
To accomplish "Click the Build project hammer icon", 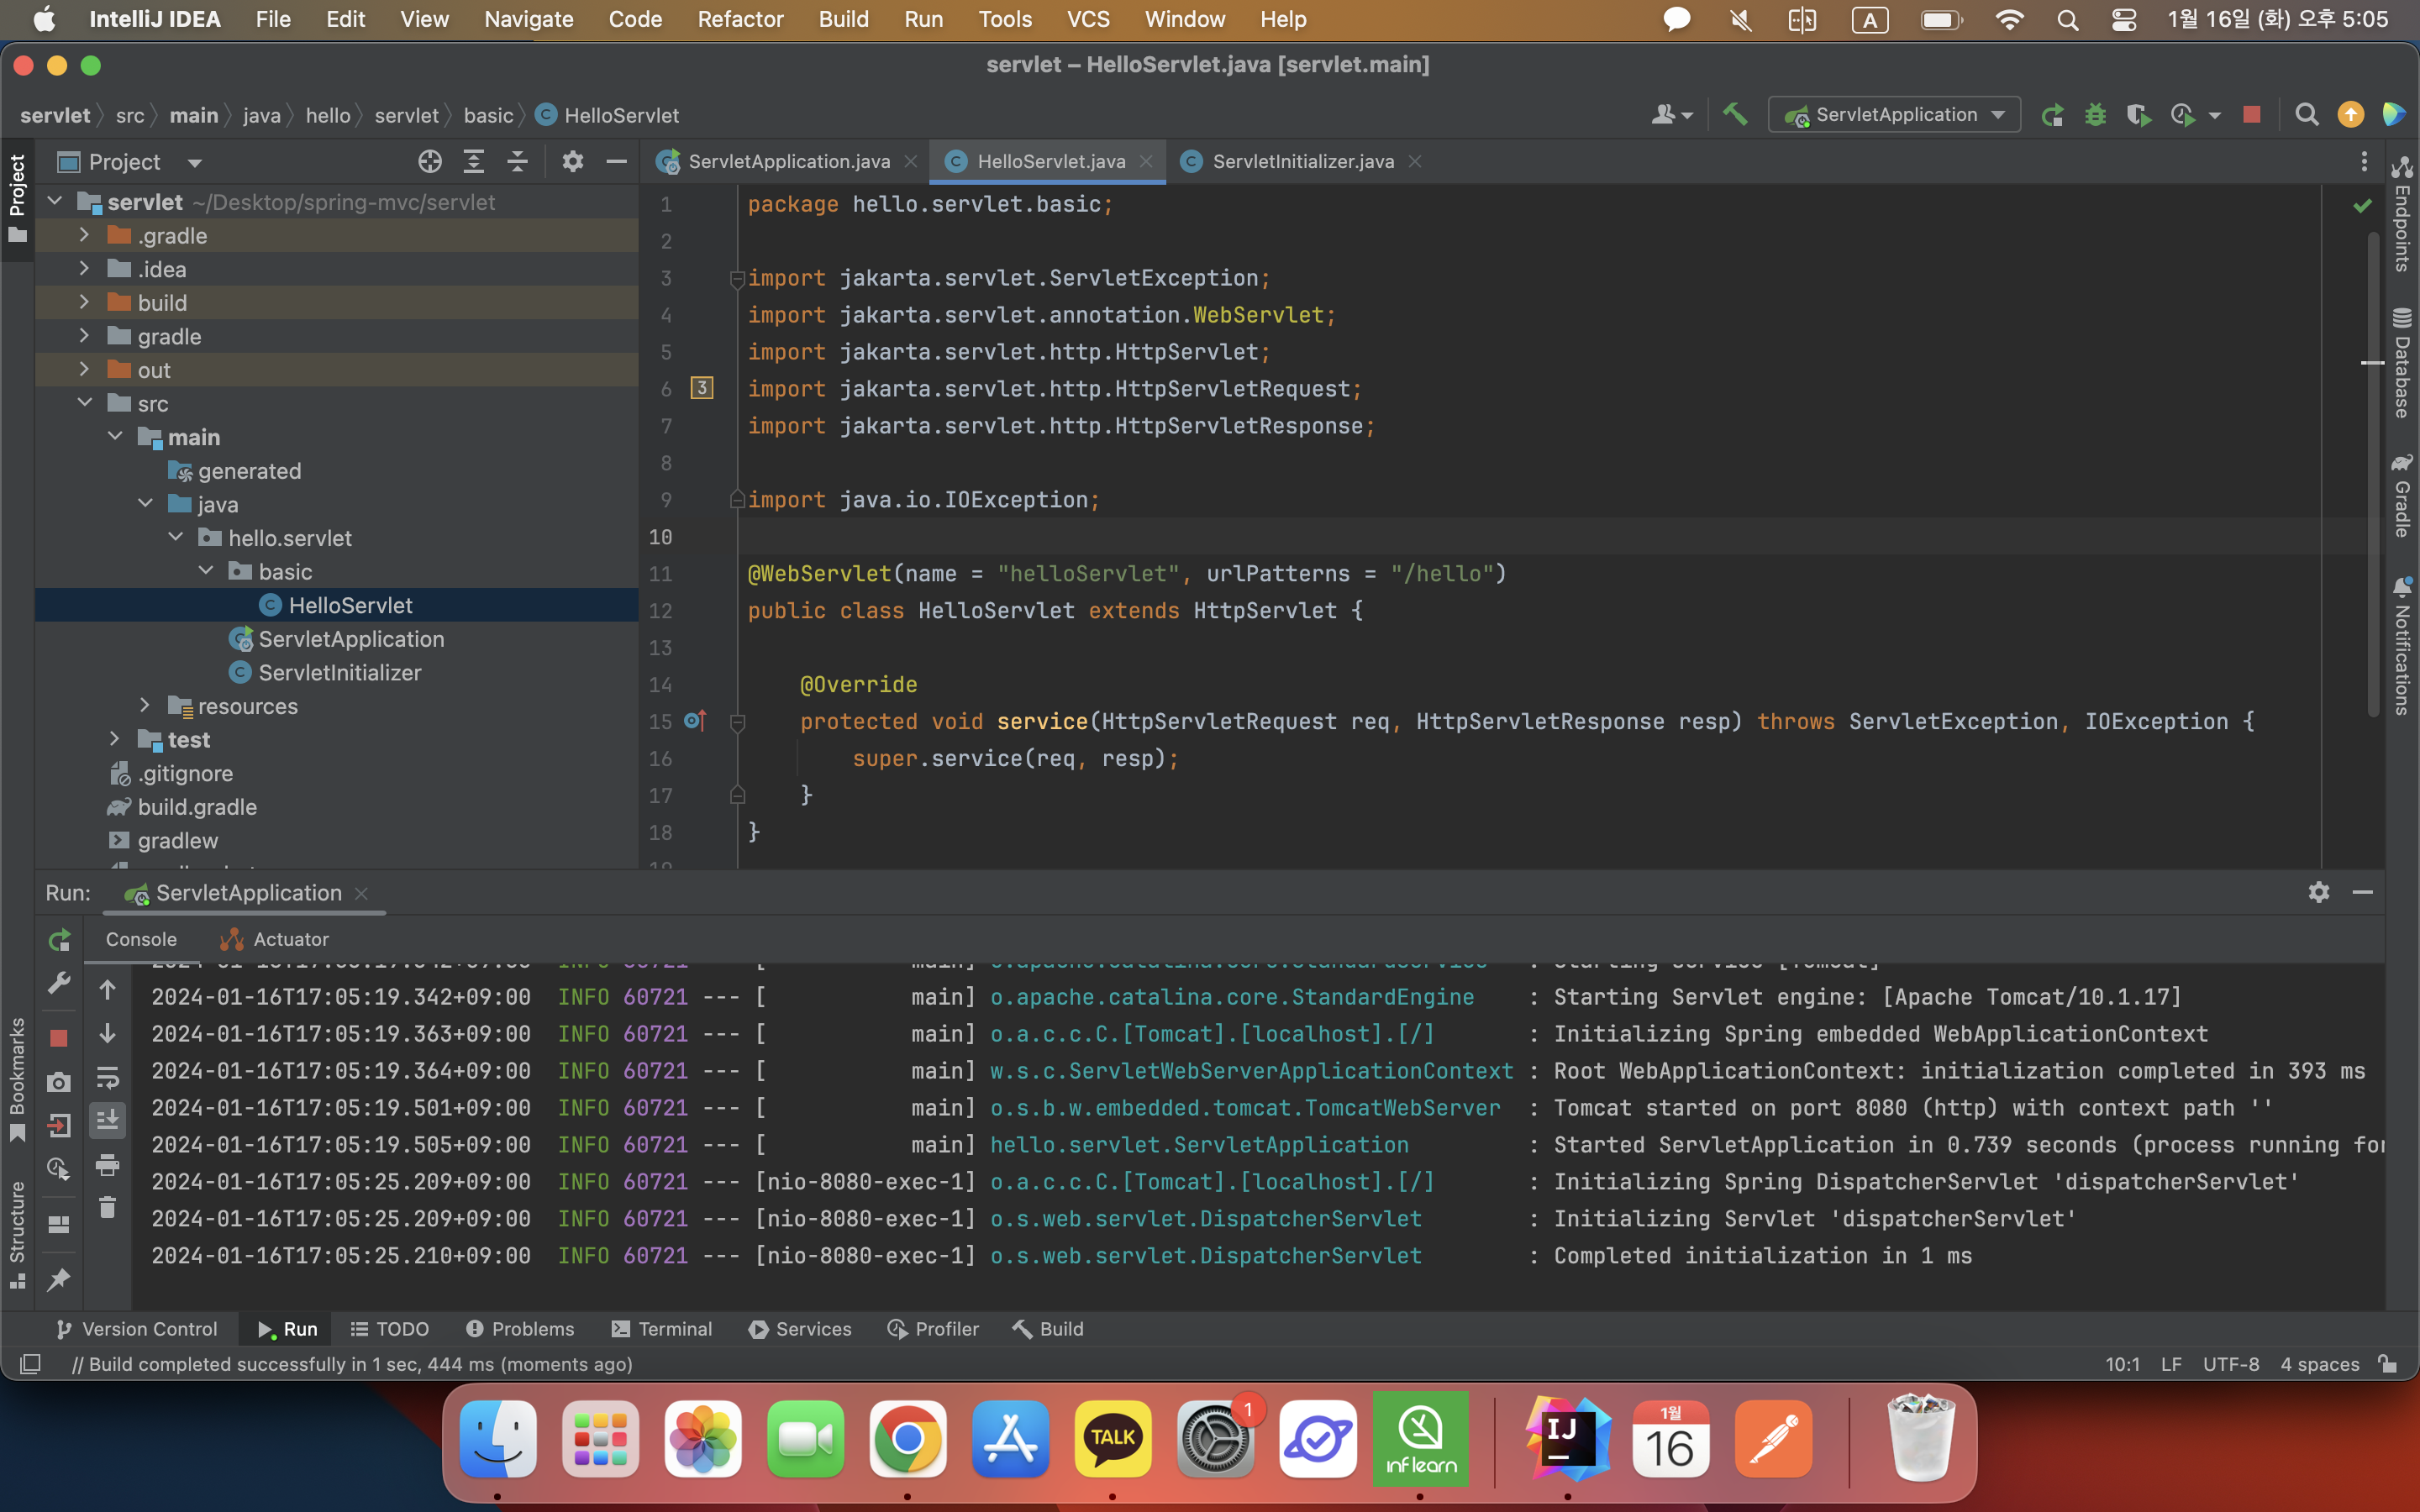I will coord(1735,115).
